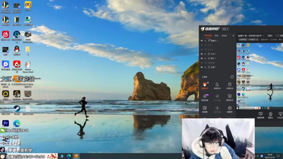The width and height of the screenshot is (283, 159).
Task: Open the 读弹幕 tool in toolbox
Action: (x=205, y=109)
